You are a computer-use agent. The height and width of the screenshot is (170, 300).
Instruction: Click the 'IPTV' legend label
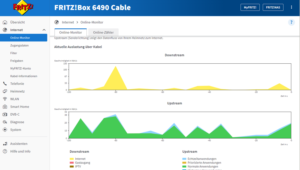[78, 166]
